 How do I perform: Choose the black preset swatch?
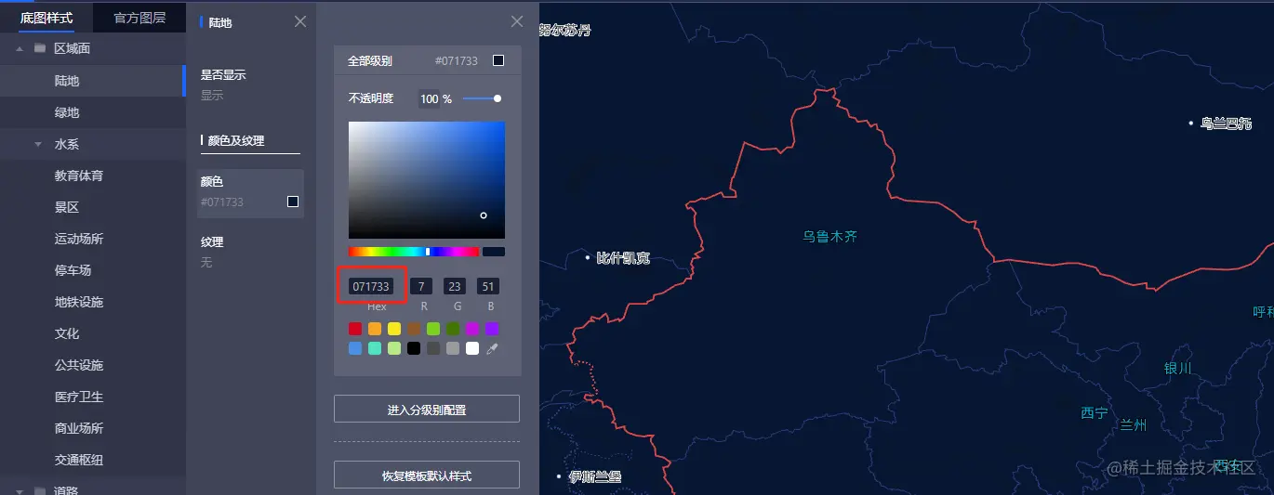pyautogui.click(x=414, y=348)
